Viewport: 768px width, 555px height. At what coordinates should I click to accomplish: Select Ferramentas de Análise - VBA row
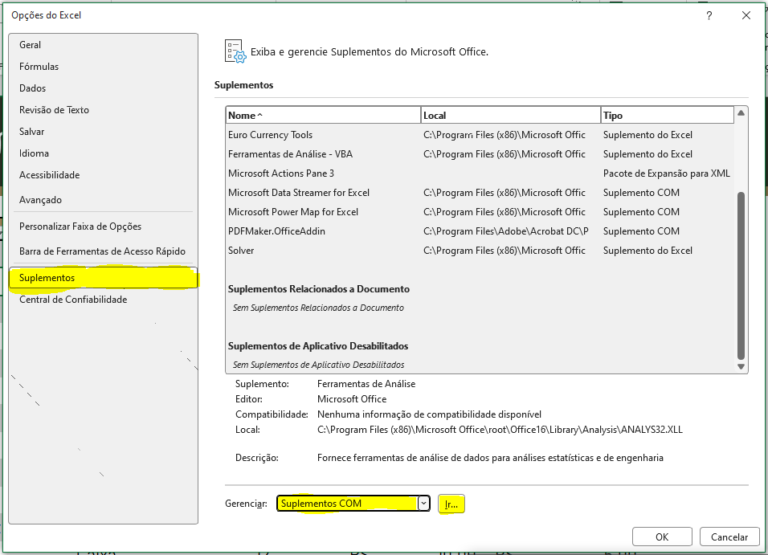click(480, 154)
